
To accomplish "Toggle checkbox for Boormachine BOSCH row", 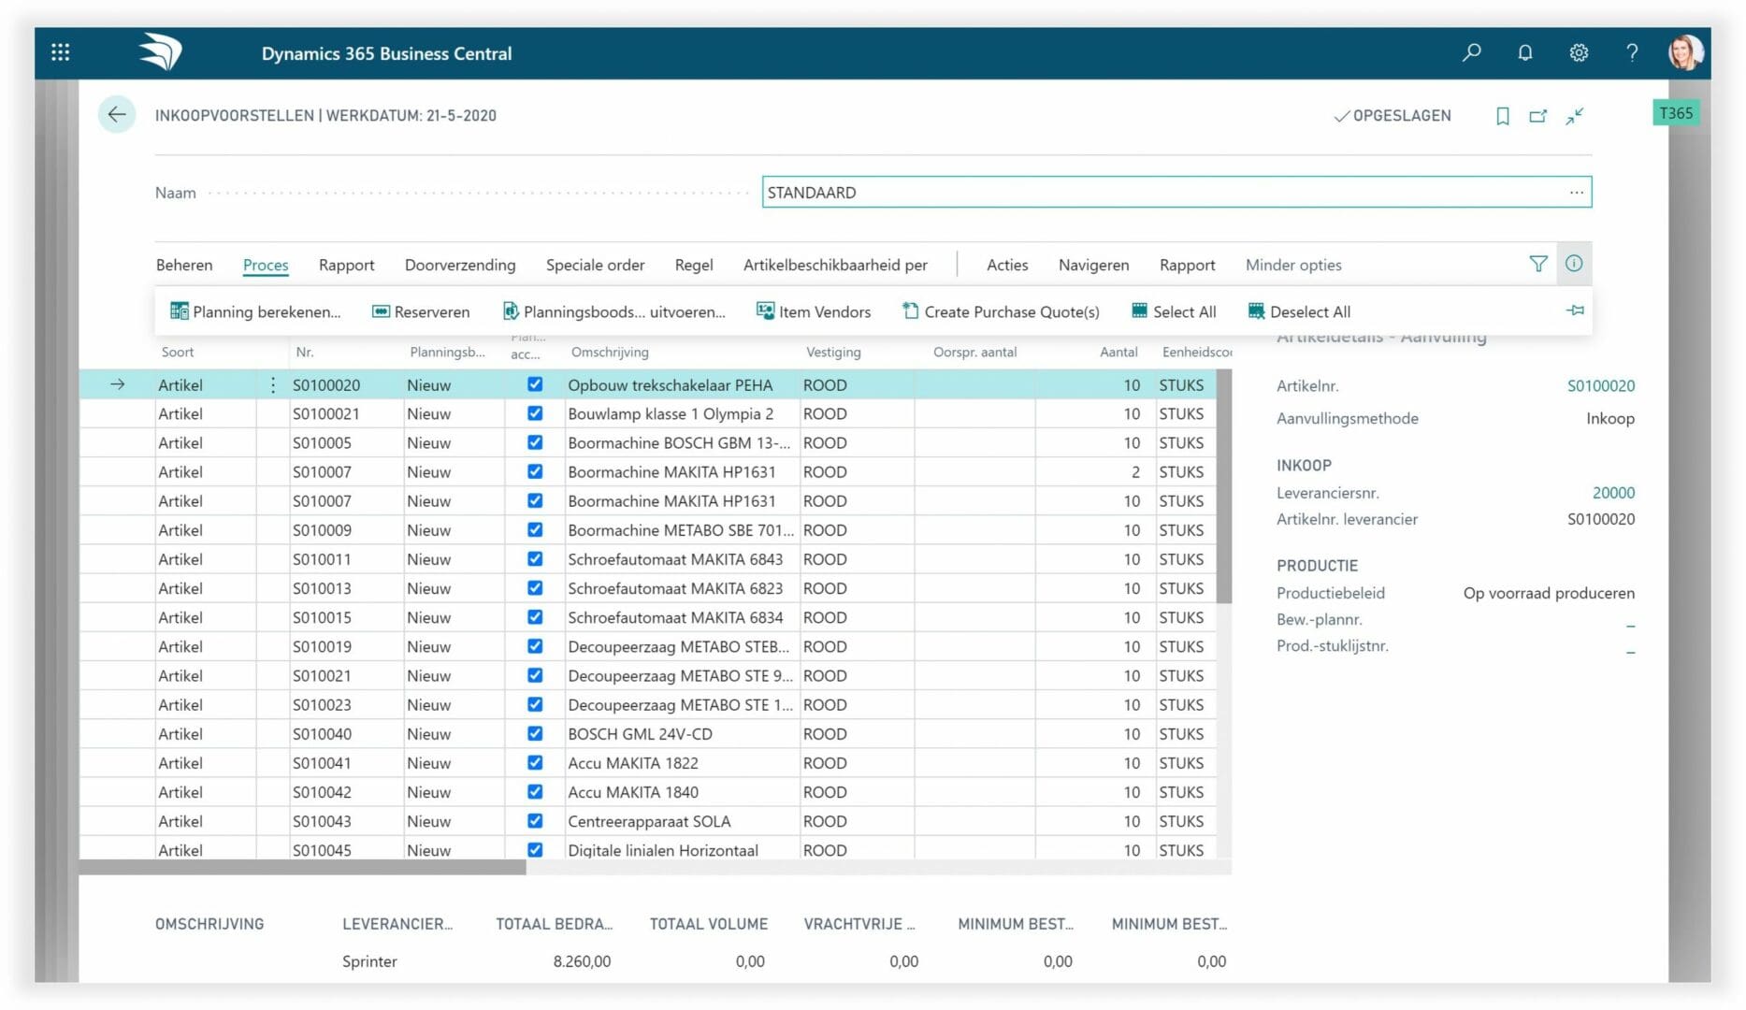I will (x=535, y=442).
